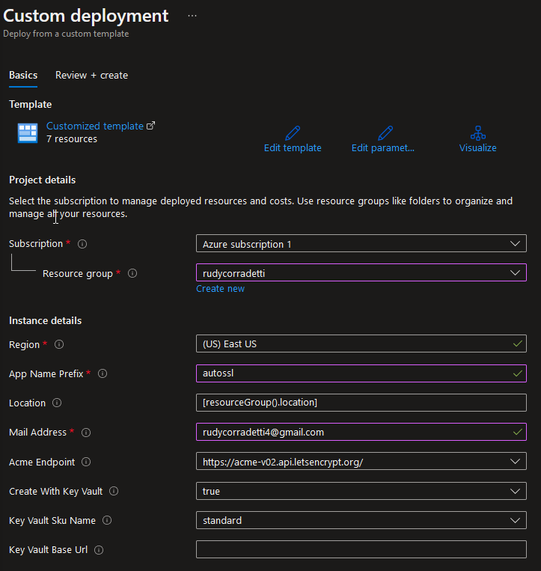
Task: Show info tooltip for Region
Action: point(59,344)
